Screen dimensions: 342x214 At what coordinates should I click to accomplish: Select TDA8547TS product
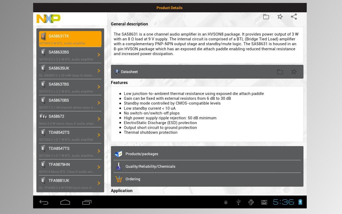(x=70, y=151)
